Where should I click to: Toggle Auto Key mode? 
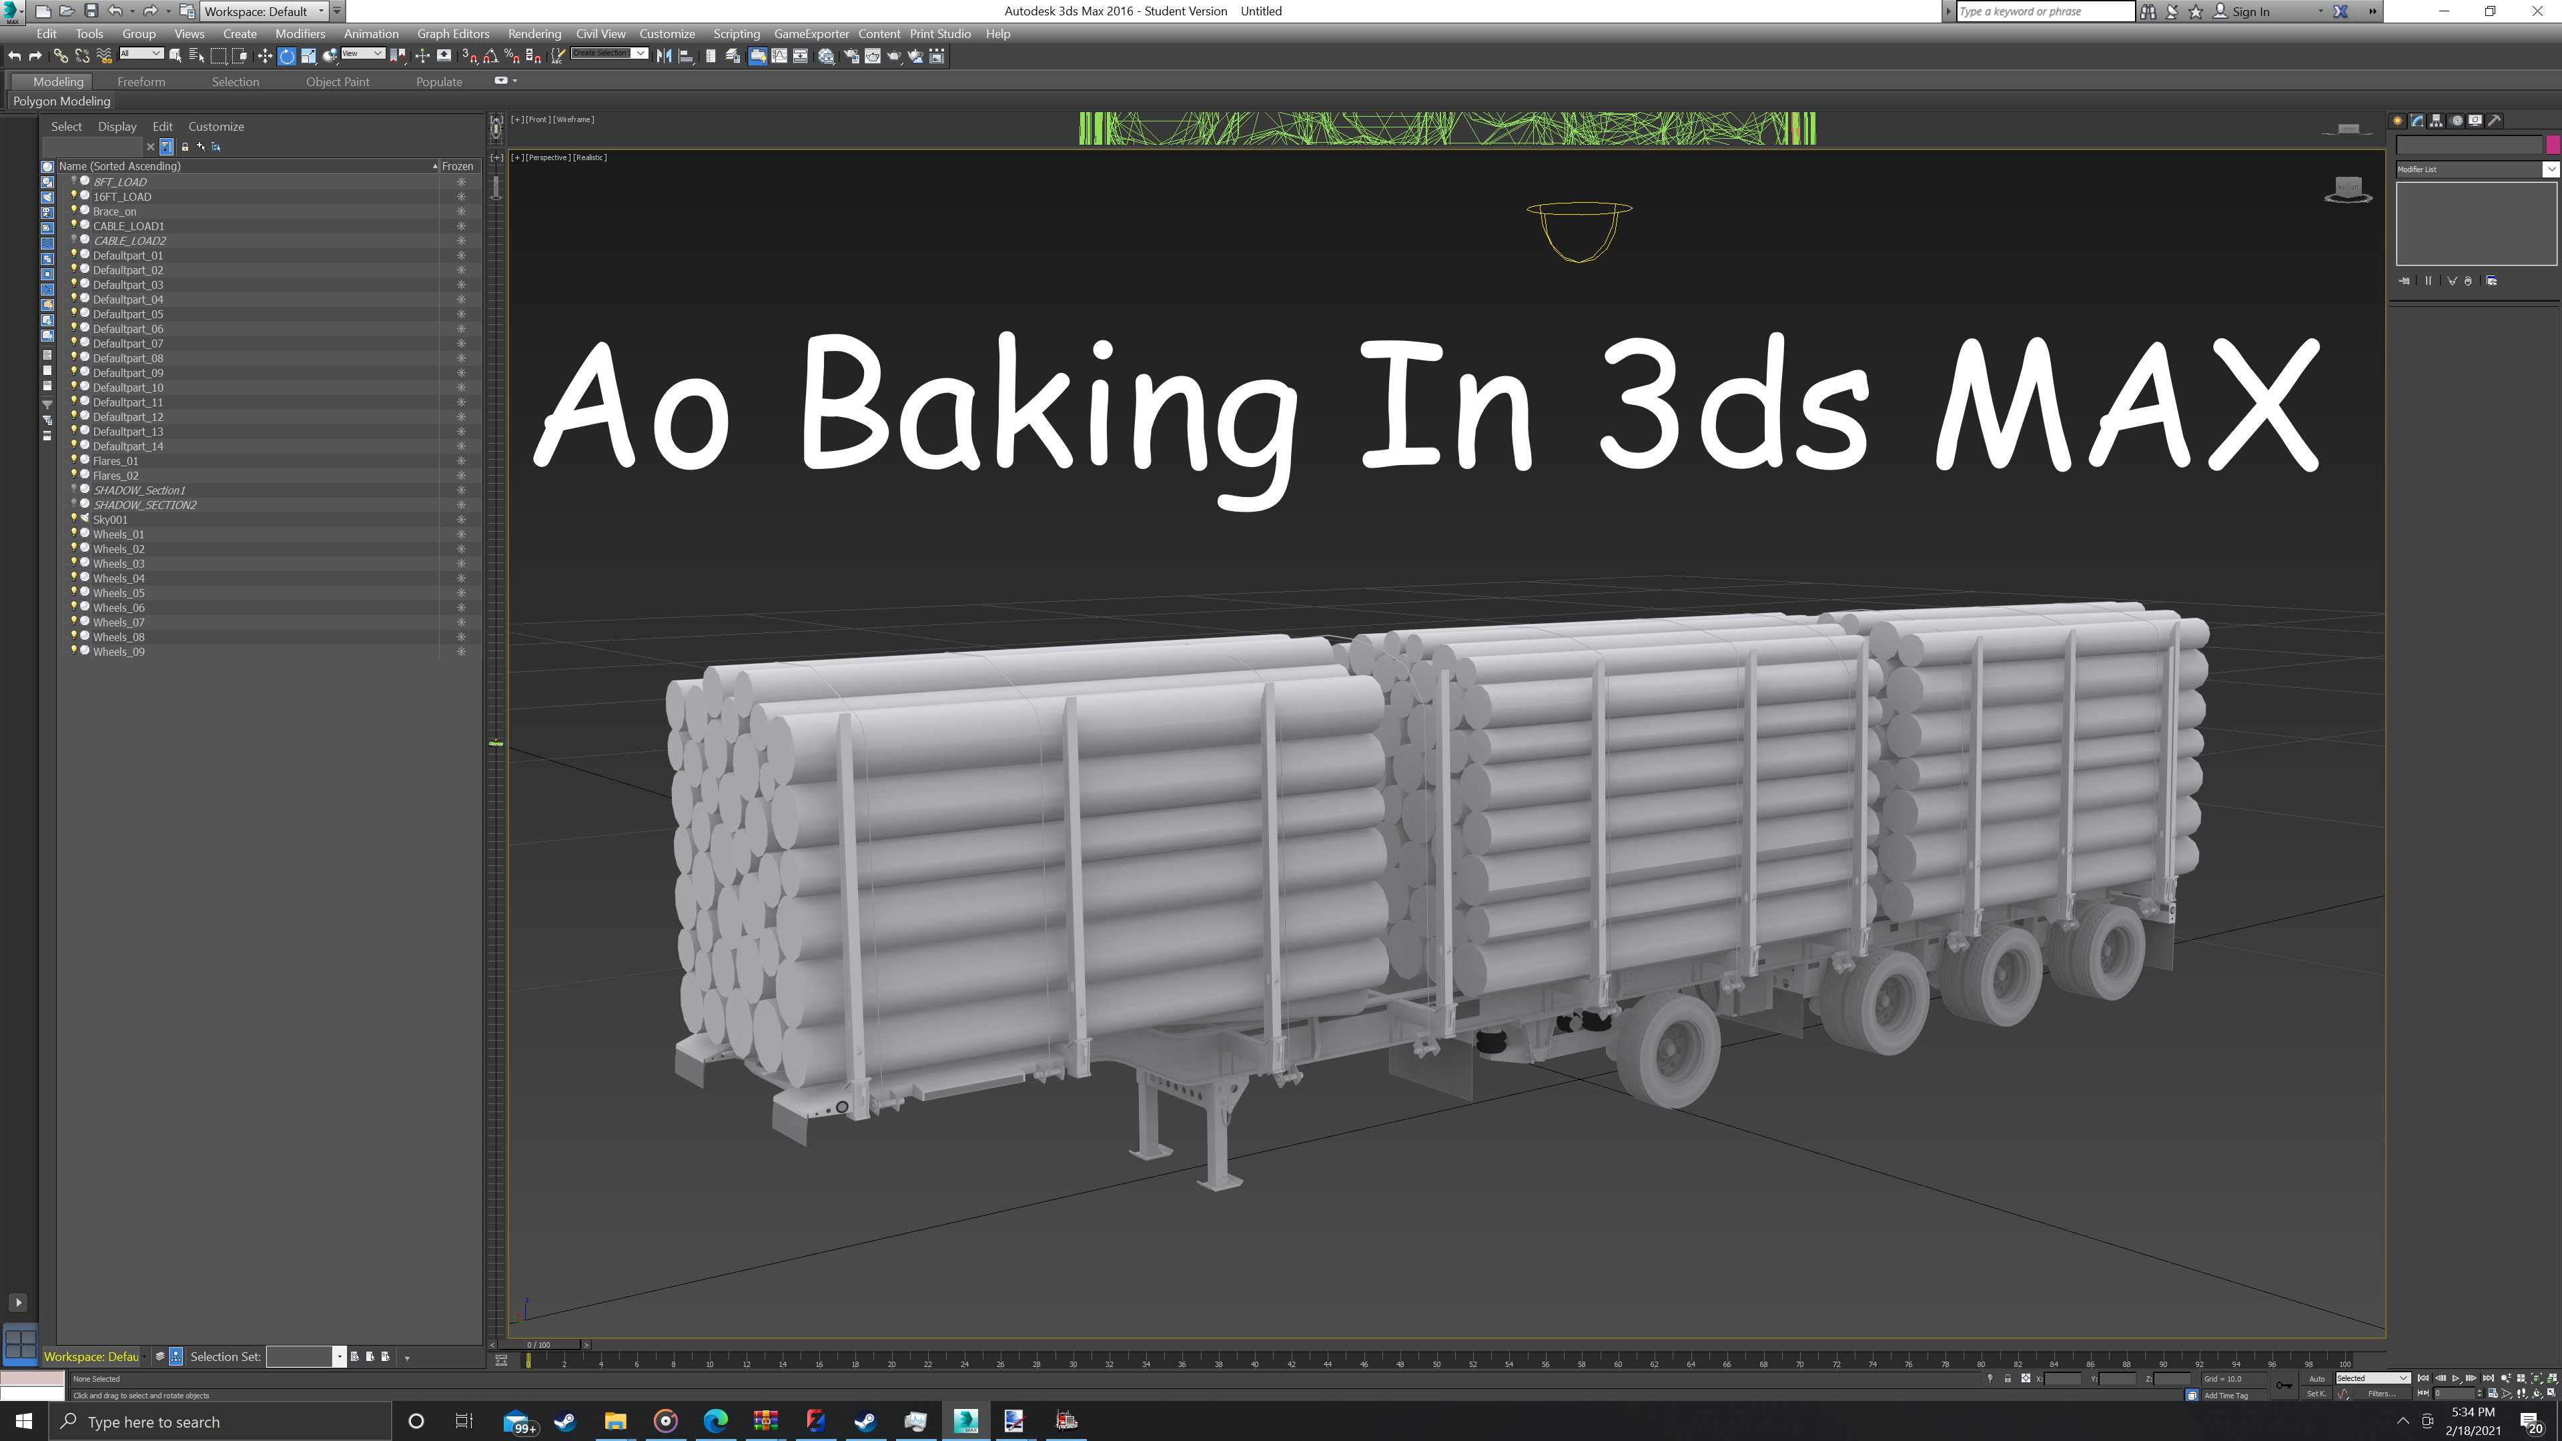(x=2317, y=1378)
